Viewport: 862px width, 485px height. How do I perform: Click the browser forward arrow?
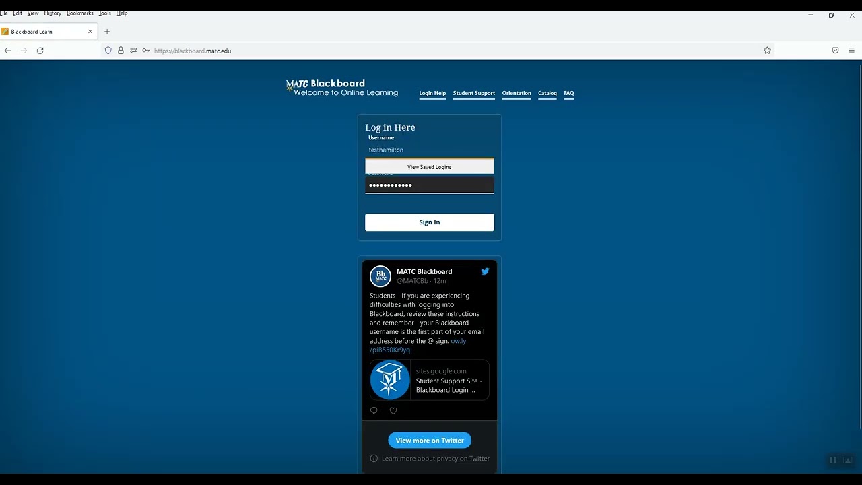24,51
